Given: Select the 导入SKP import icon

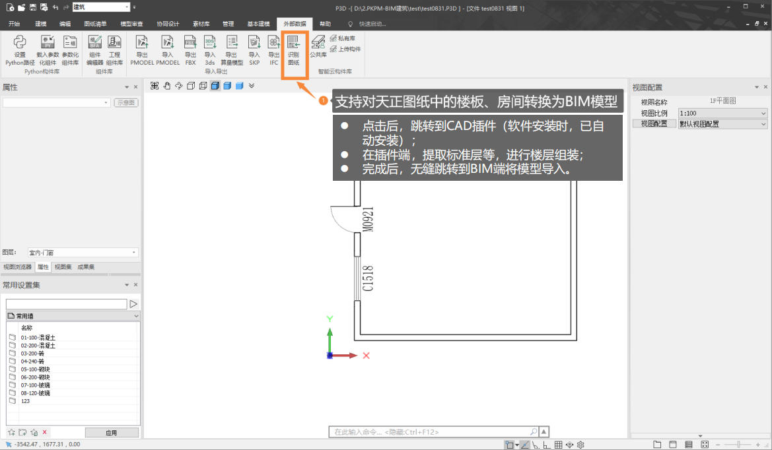Looking at the screenshot, I should click(254, 50).
